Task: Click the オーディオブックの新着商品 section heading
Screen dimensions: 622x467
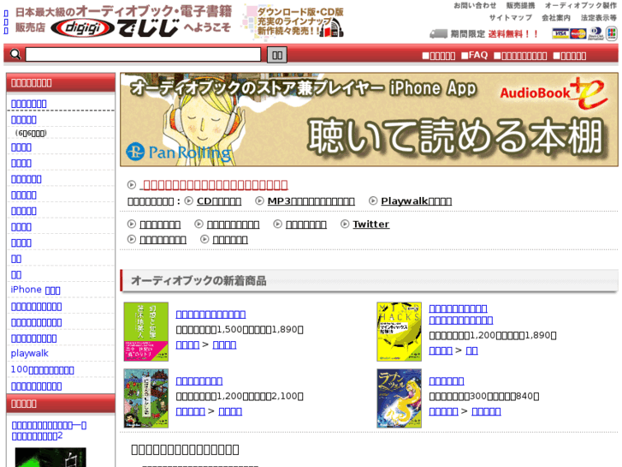Action: coord(198,280)
